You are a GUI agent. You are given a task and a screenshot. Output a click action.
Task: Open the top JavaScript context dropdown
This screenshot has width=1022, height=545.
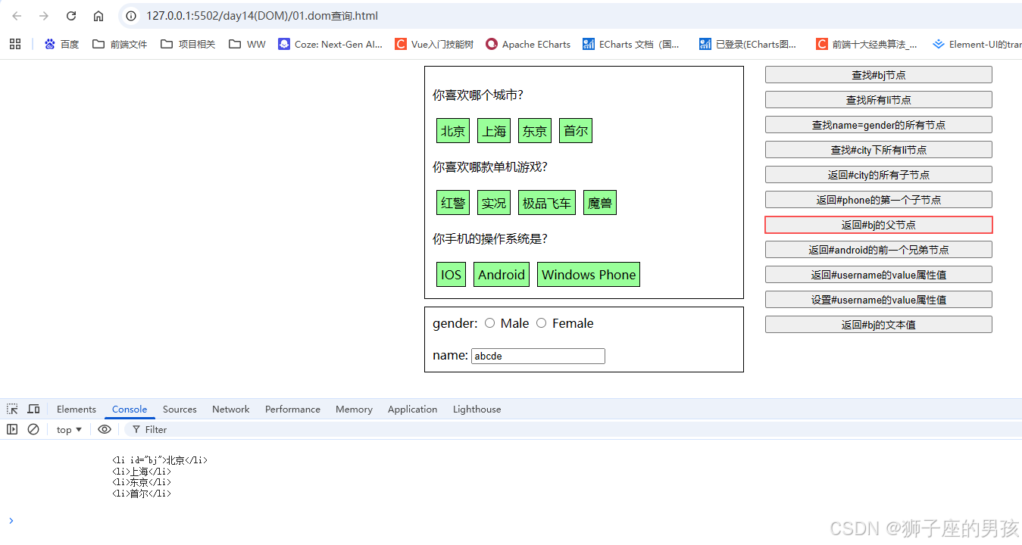pos(69,429)
